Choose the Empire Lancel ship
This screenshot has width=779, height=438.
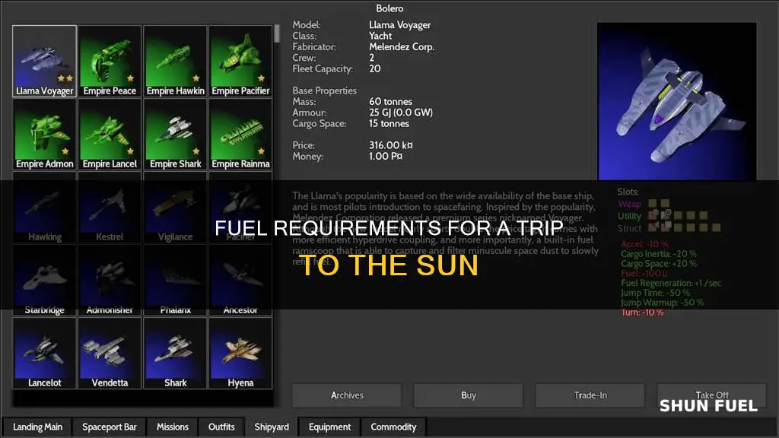[110, 134]
